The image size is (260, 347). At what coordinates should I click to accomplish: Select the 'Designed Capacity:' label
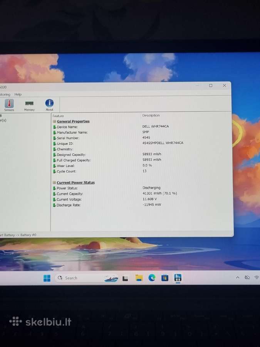click(71, 155)
